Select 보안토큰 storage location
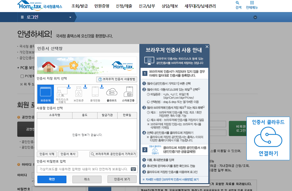Viewport: 292px width, 191px height. (x=79, y=94)
